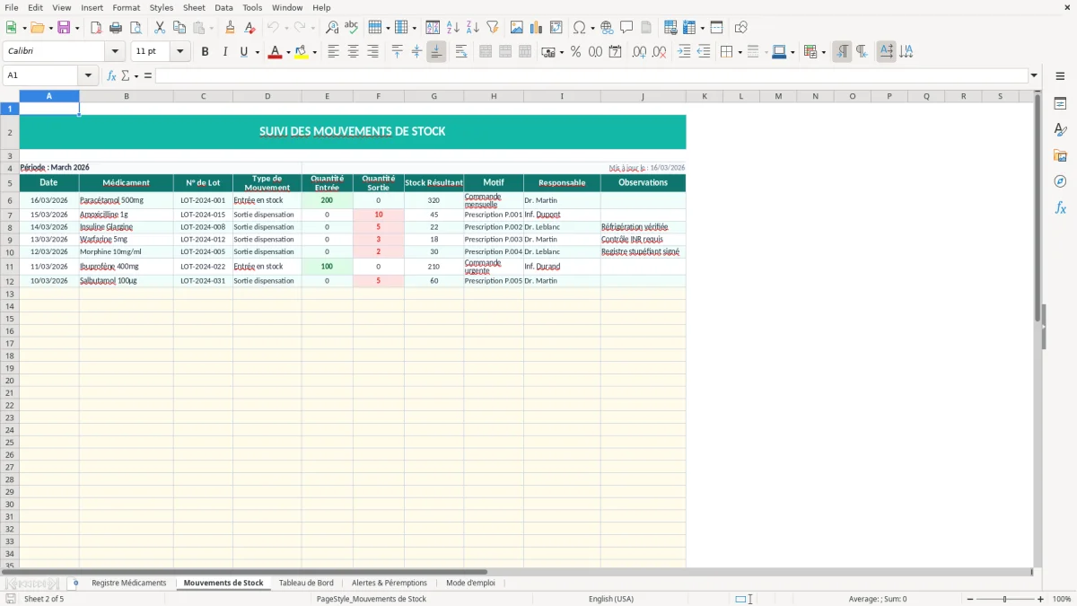Select column header E
The width and height of the screenshot is (1077, 606).
pos(327,96)
